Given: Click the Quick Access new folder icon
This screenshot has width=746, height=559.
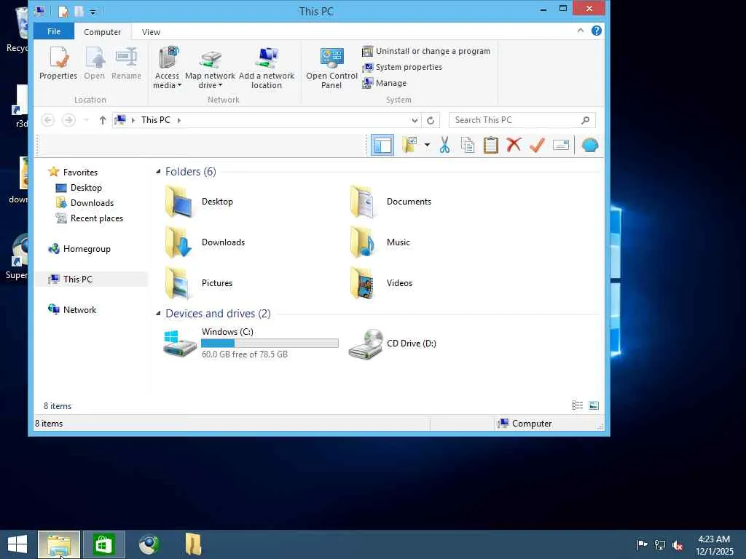Looking at the screenshot, I should click(x=79, y=11).
